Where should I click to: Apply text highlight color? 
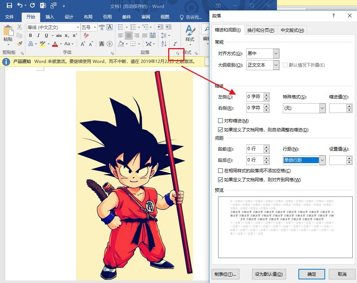[43, 44]
